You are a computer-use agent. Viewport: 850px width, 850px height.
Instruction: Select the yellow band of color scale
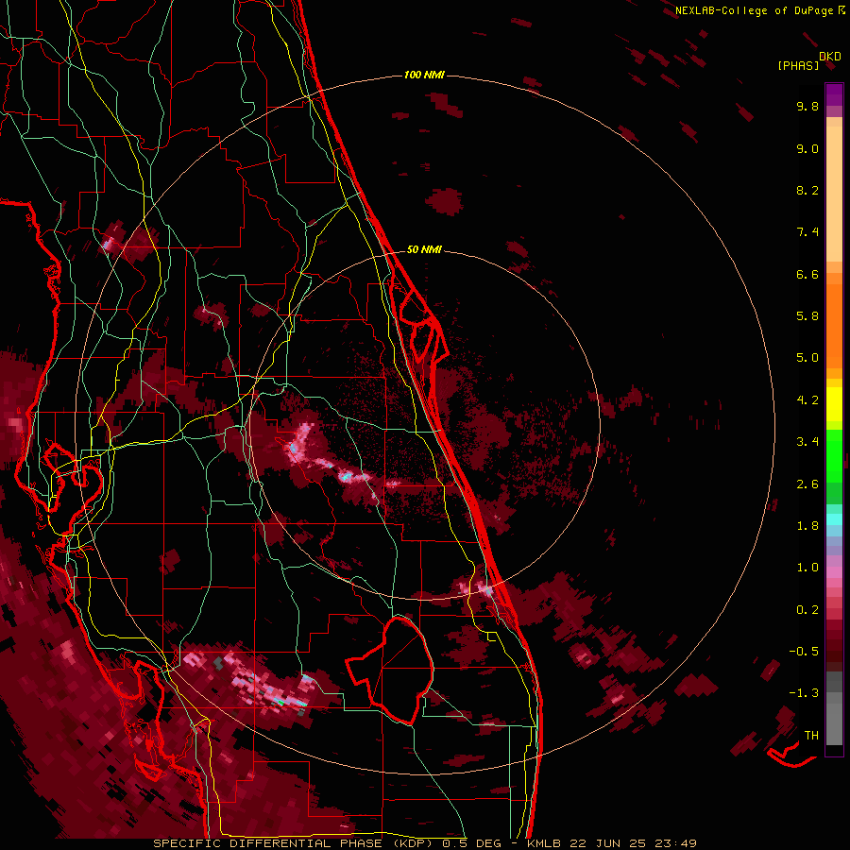click(834, 404)
